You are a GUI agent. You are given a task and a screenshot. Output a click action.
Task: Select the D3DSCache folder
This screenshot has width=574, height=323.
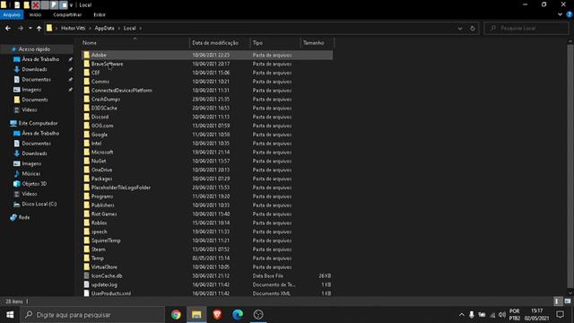coord(104,108)
